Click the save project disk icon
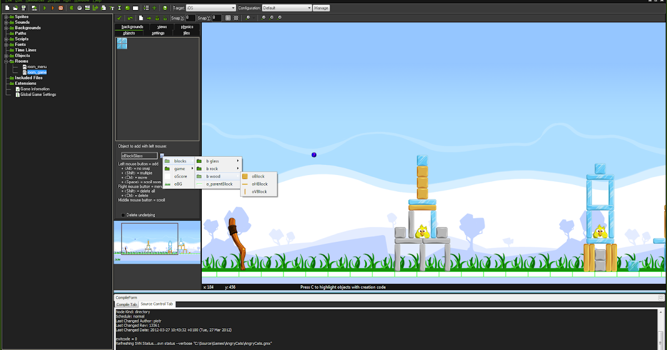 (24, 8)
